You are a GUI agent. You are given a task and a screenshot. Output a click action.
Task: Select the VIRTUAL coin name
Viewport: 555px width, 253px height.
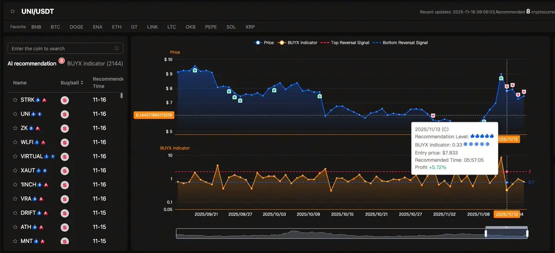(x=32, y=156)
